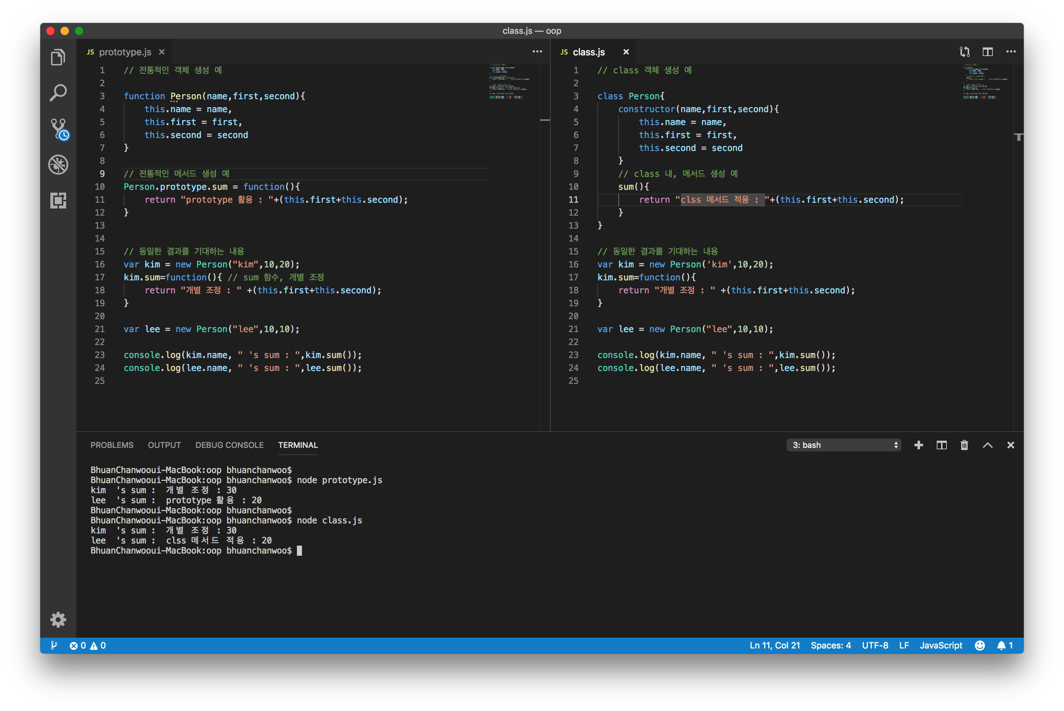The width and height of the screenshot is (1064, 711).
Task: Open the Explorer view in the activity bar
Action: pyautogui.click(x=58, y=58)
